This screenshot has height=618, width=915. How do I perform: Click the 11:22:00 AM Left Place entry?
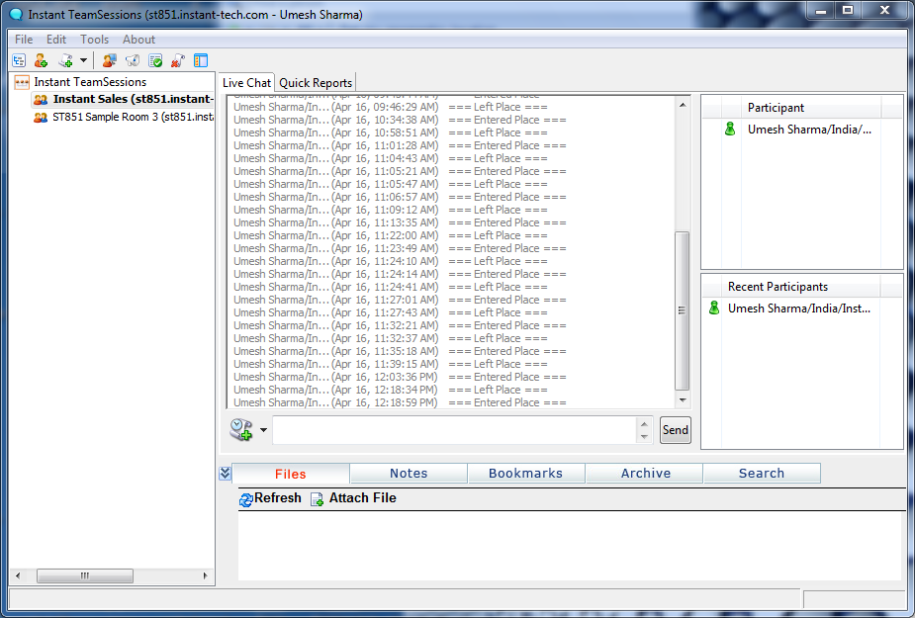(391, 235)
